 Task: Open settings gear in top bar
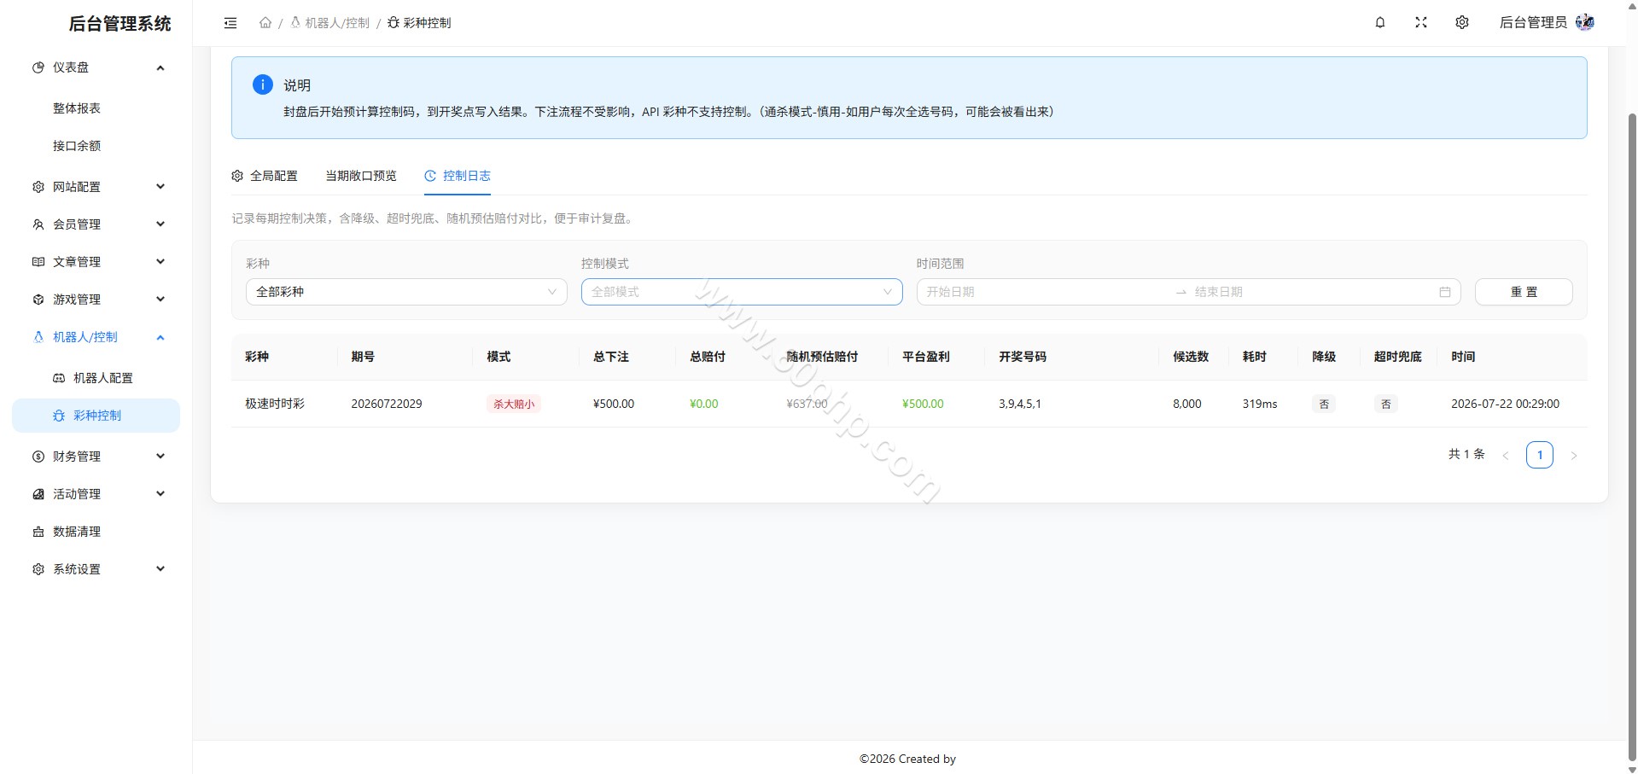[1462, 23]
